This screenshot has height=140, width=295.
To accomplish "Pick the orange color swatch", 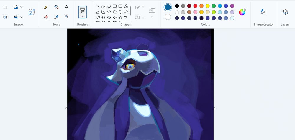I will [201, 6].
